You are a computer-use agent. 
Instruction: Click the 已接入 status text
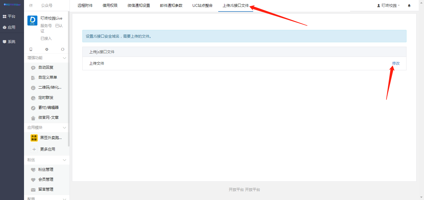click(46, 39)
